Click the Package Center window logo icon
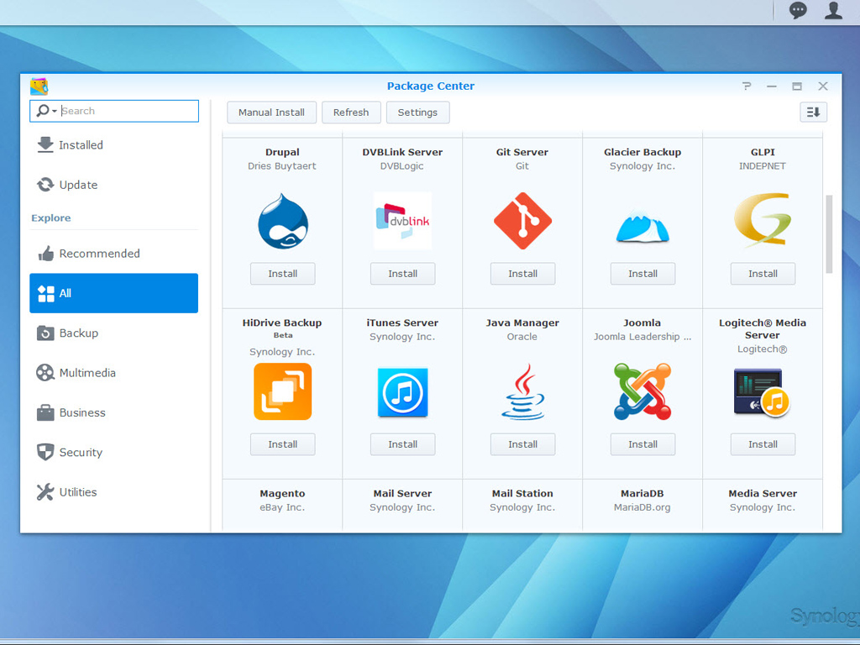The image size is (860, 645). point(39,87)
